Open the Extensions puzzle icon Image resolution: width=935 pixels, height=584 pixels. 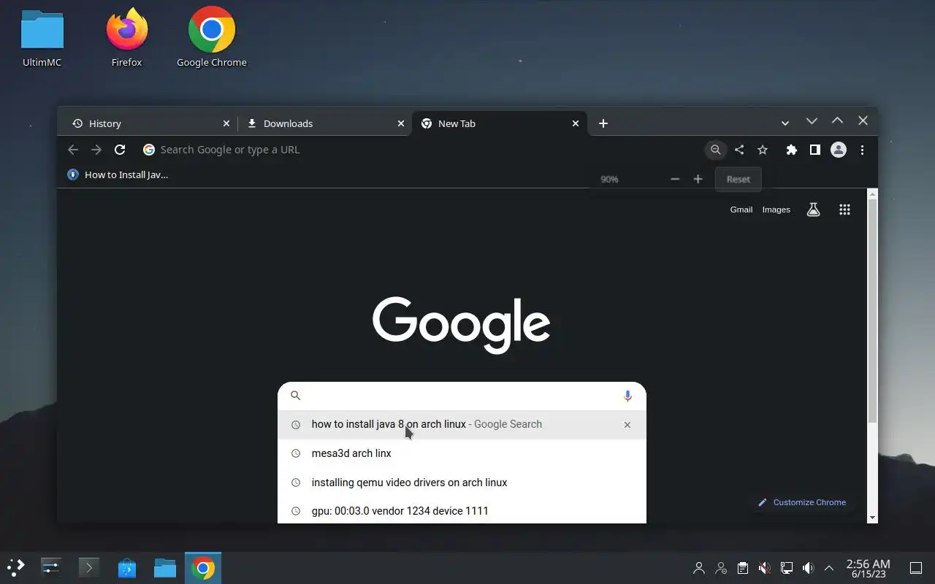[792, 150]
